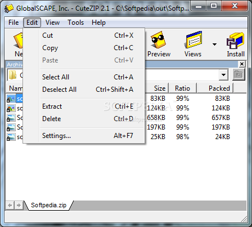This screenshot has width=252, height=227.
Task: Maximize the CuteZIP window
Action: (214, 6)
